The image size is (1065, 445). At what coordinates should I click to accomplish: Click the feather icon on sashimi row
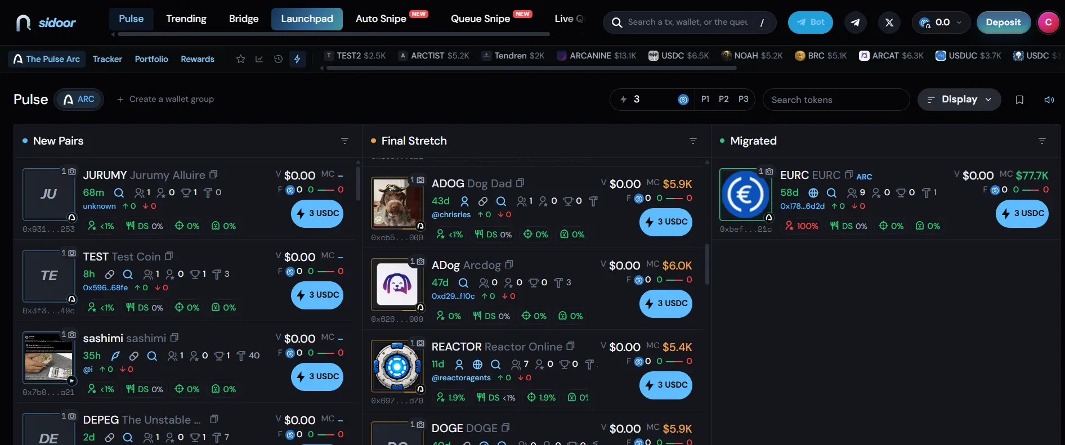[115, 356]
